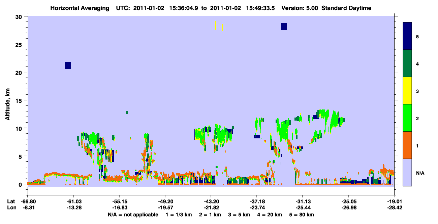Viewport: 438px width, 224px height.
Task: Click the lavender N/A colorbar segment
Action: [407, 172]
